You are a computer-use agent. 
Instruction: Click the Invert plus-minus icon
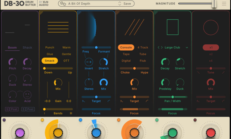89,62
